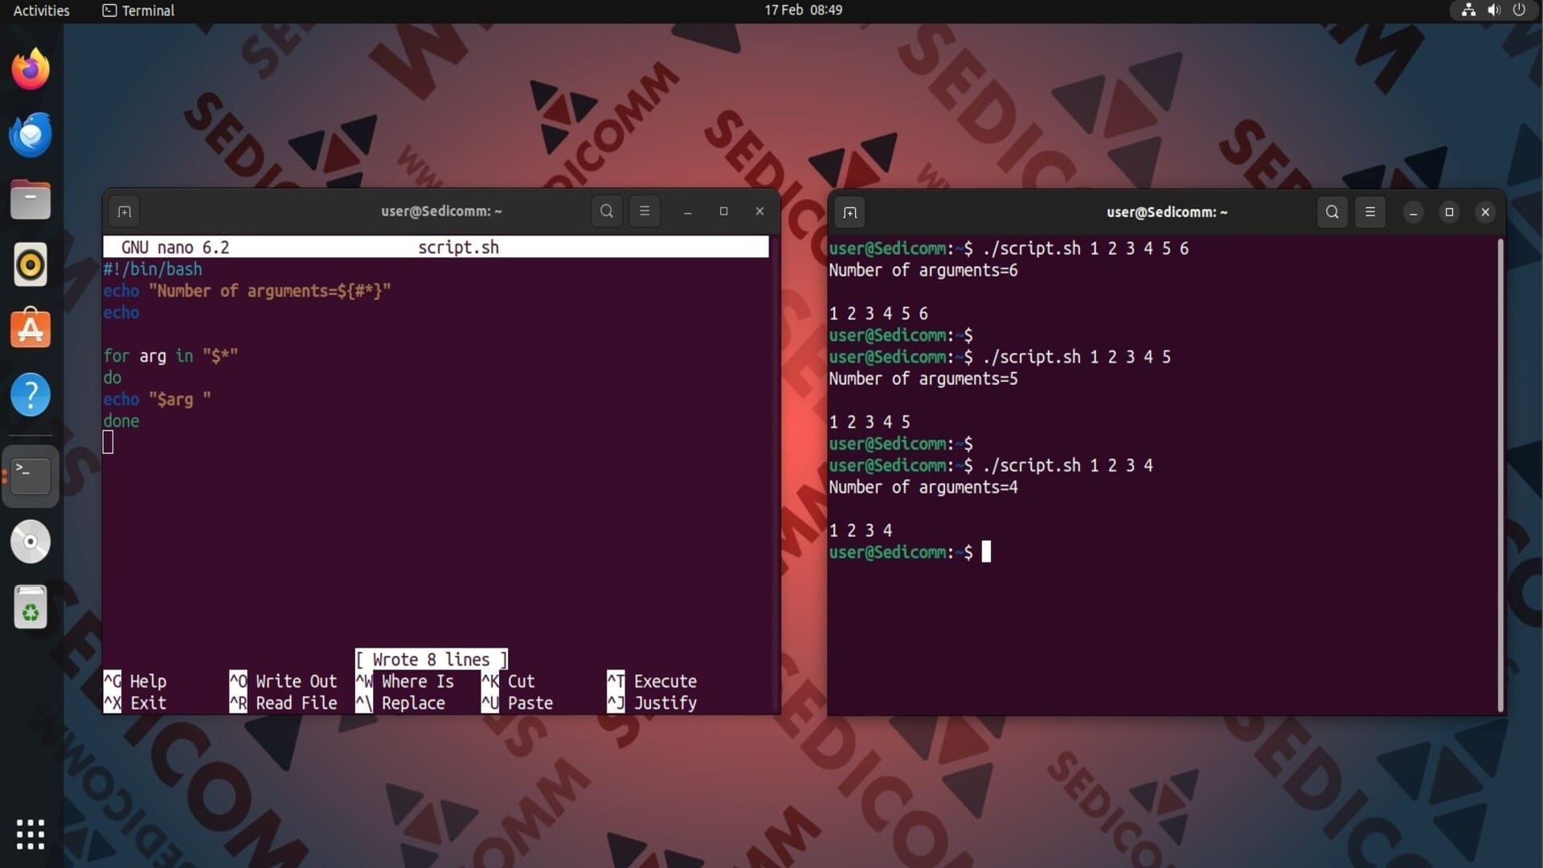Screen dimensions: 1543x868
Task: Launch Rhythmbox music player from dock
Action: point(31,264)
